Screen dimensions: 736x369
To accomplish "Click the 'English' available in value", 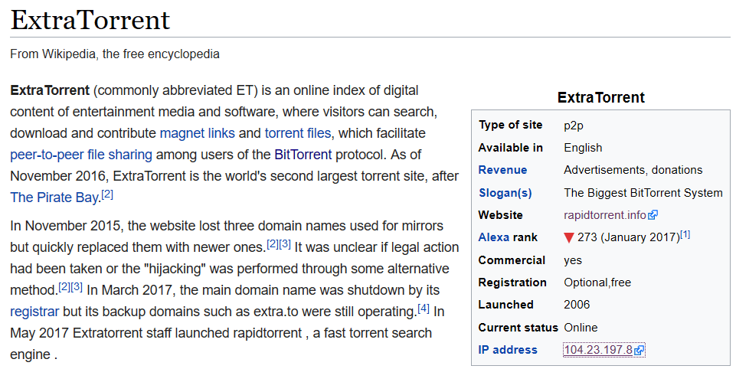I will [583, 148].
